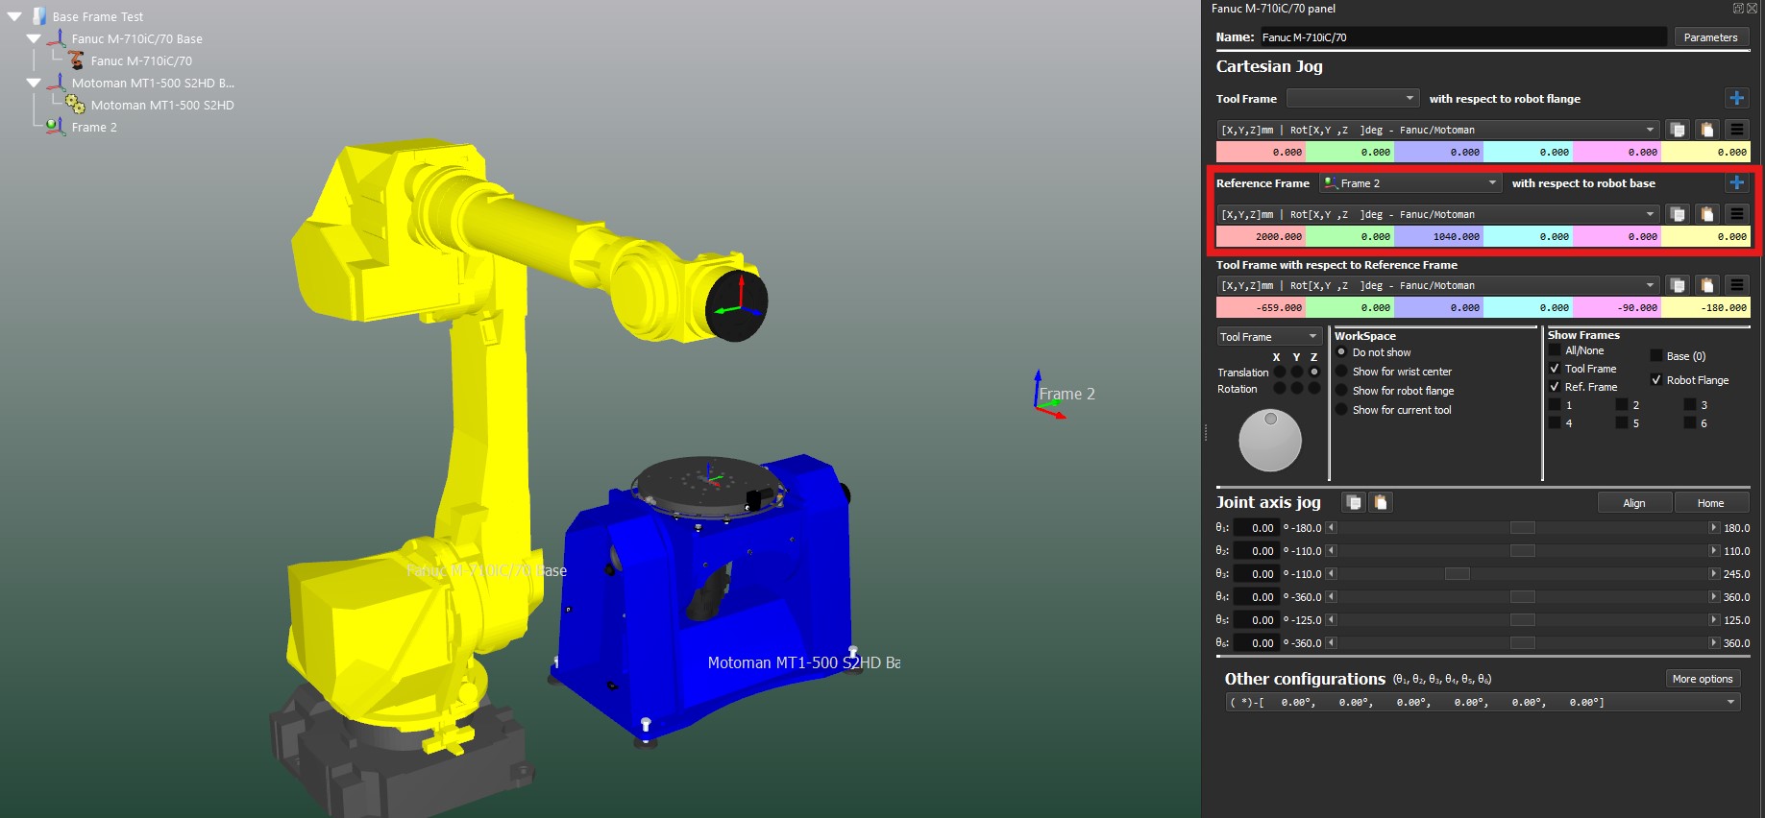1765x818 pixels.
Task: Click the blue plus icon beside Reference Frame
Action: click(1736, 182)
